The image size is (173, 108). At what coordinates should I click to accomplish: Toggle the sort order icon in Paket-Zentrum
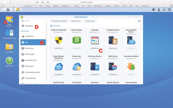(x=139, y=21)
